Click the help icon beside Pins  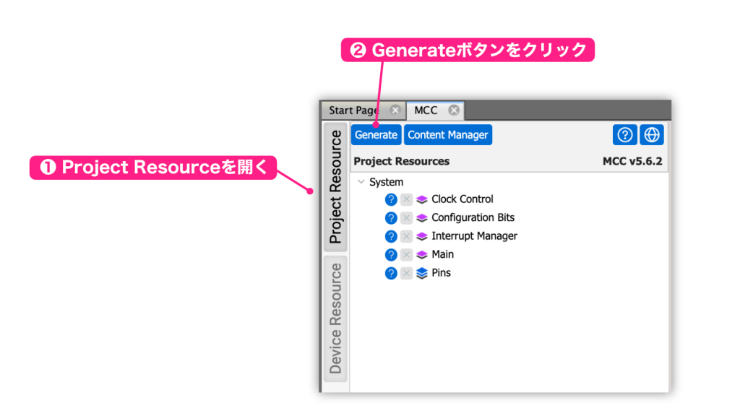click(x=391, y=273)
